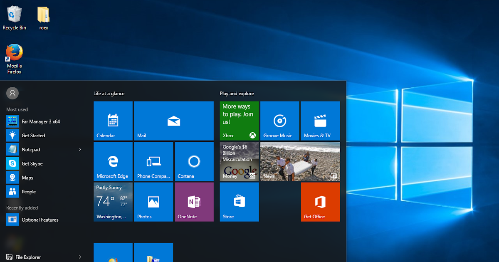Open the Phone Companion tile
This screenshot has height=262, width=499.
[153, 161]
